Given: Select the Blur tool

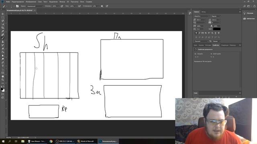Looking at the screenshot, I should pyautogui.click(x=3, y=56).
